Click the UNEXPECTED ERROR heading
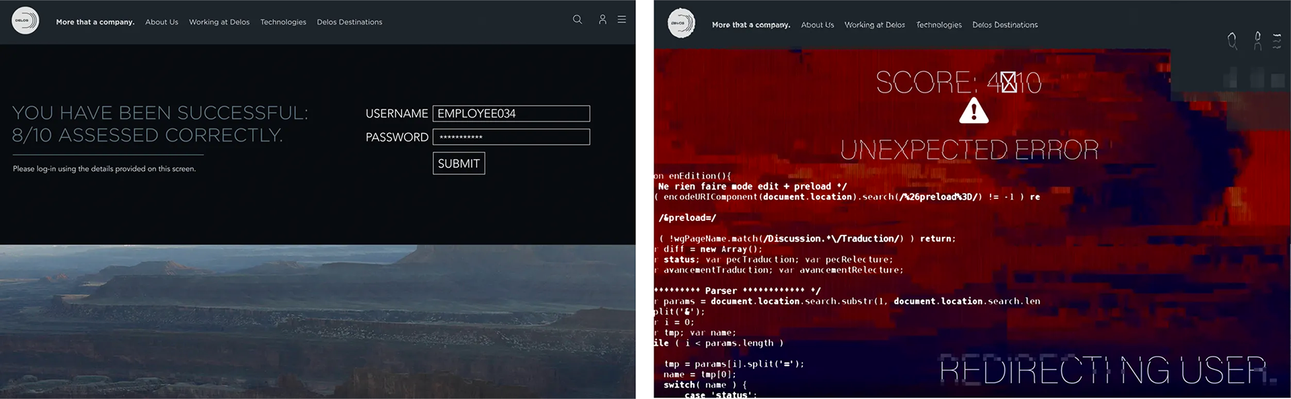1291x399 pixels. [970, 149]
